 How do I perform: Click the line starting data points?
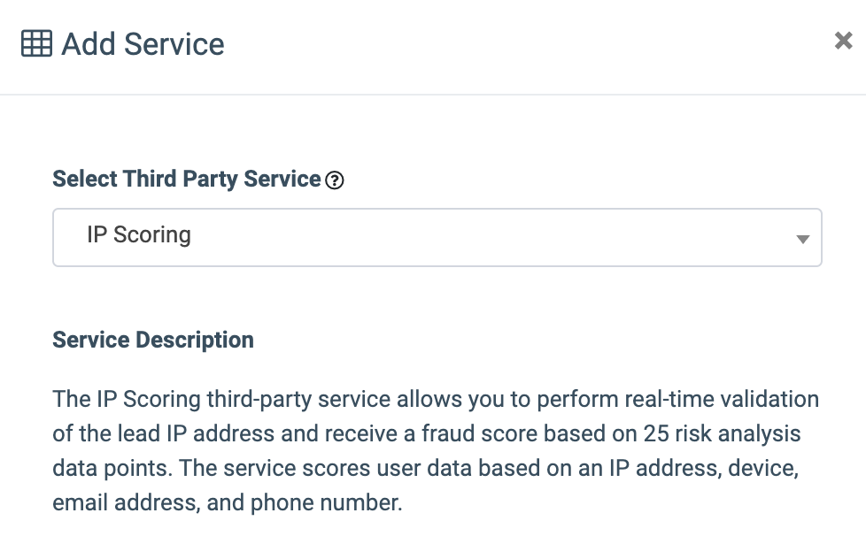[x=425, y=468]
